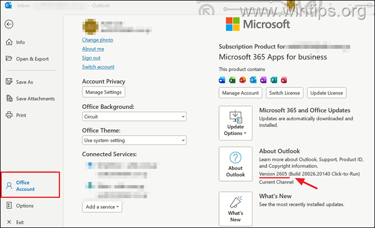Click the Outlook app icon in title bar
375x228 pixels.
(x=8, y=5)
